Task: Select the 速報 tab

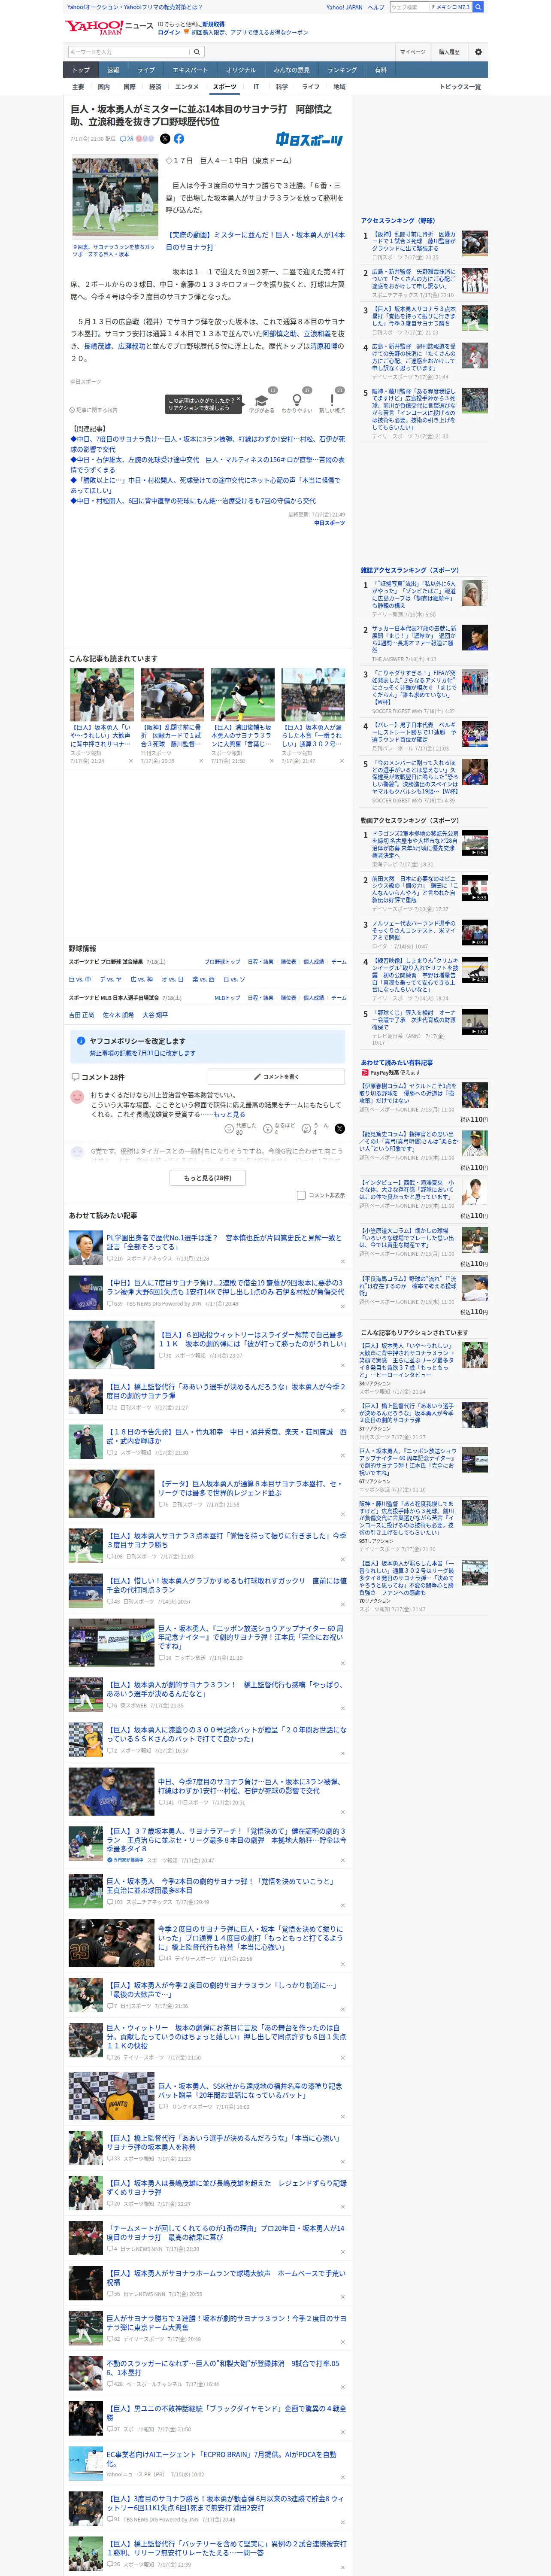Action: coord(113,70)
